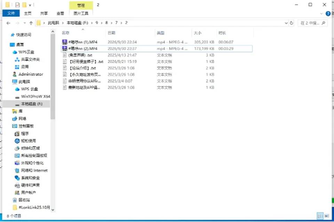Open 网络和 Internet control panel item
Screen dimensions: 334x222
[x=31, y=171]
